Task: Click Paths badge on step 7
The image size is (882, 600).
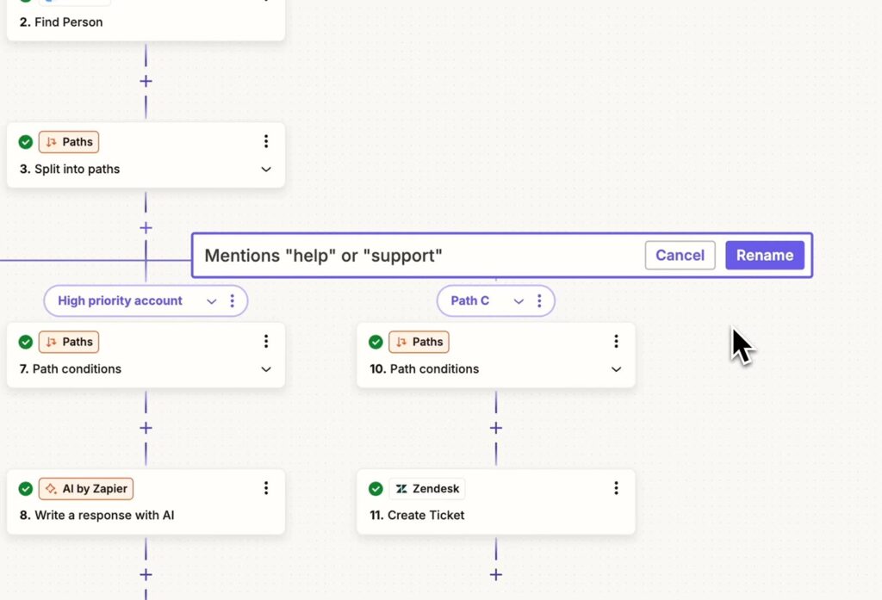Action: coord(69,342)
